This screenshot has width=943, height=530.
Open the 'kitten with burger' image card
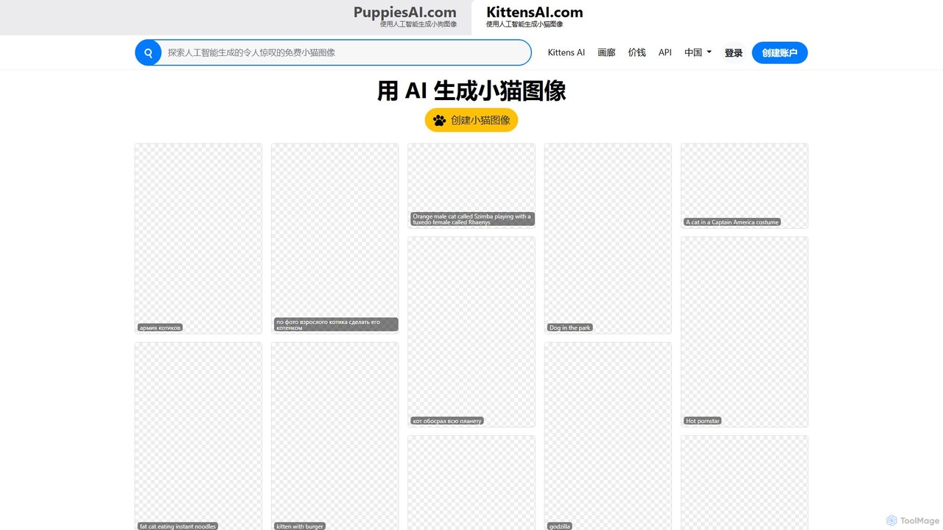(335, 437)
